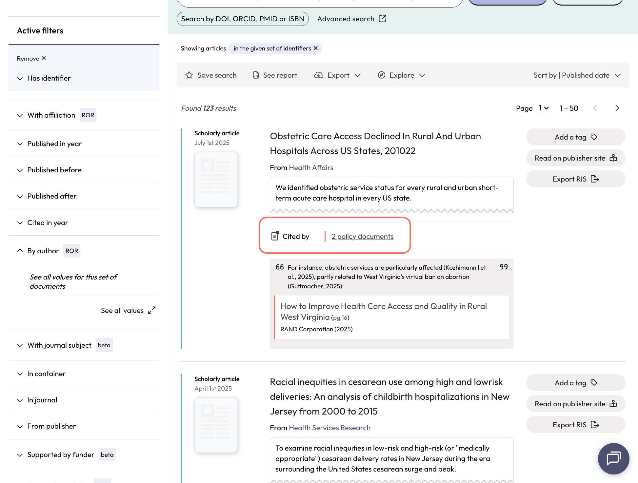Read Racial inequities article on publisher site

coord(576,404)
